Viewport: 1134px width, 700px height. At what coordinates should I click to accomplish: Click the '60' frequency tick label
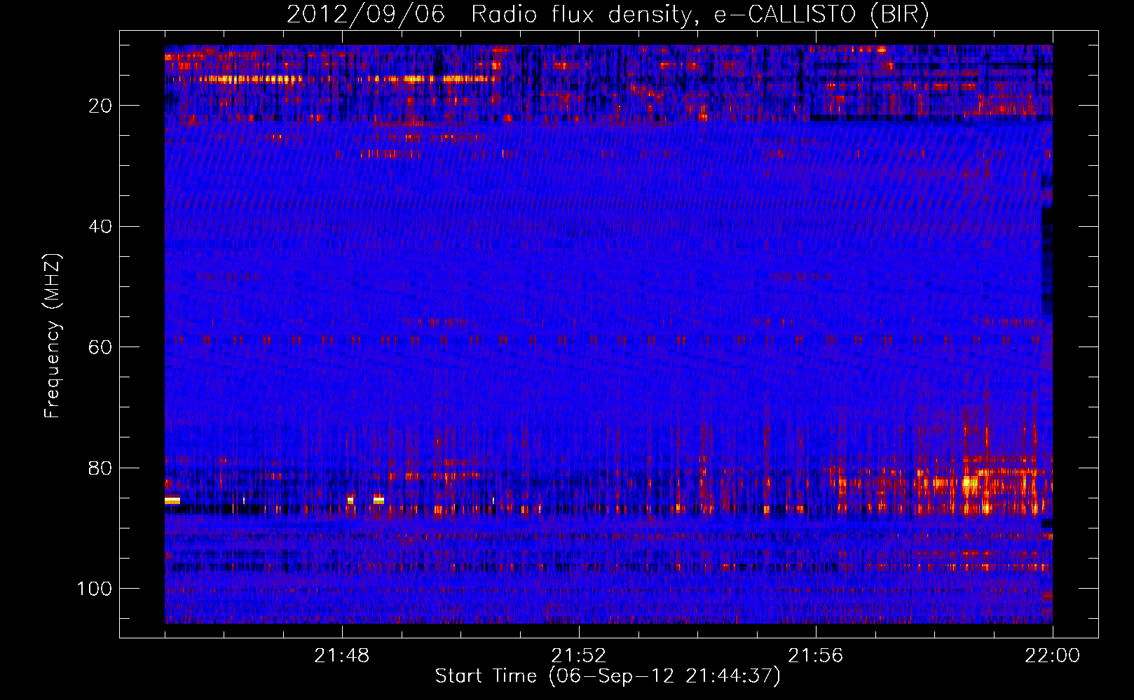(x=100, y=347)
